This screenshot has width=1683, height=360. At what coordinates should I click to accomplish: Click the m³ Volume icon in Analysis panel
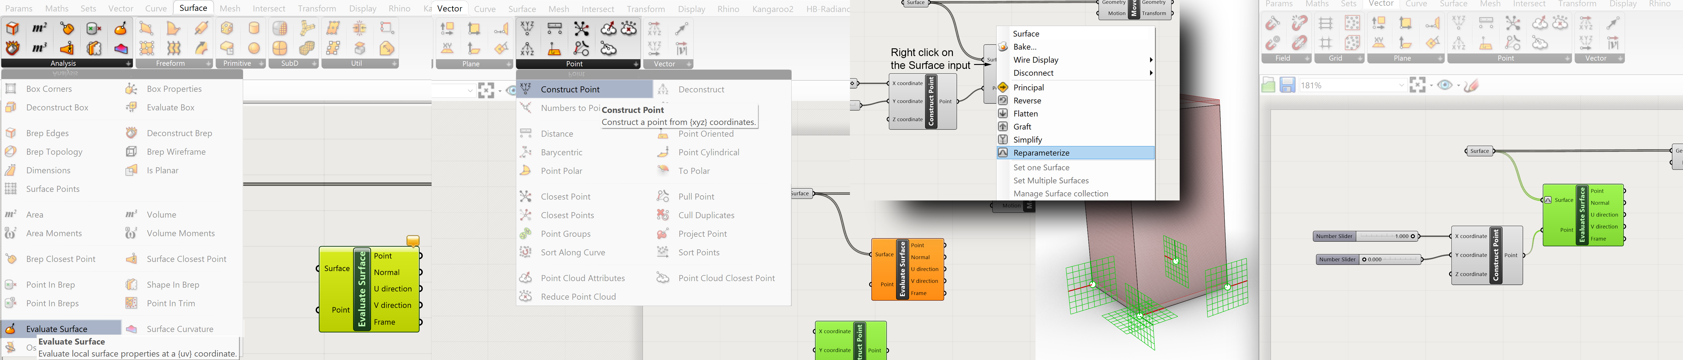click(x=40, y=48)
